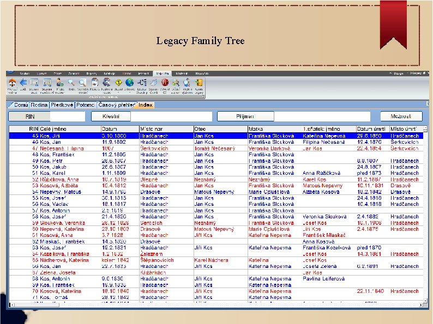This screenshot has width=433, height=324.
Task: Click the Celé jméno column header
Action: (x=70, y=129)
